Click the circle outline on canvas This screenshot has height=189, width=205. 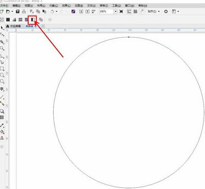[54, 113]
